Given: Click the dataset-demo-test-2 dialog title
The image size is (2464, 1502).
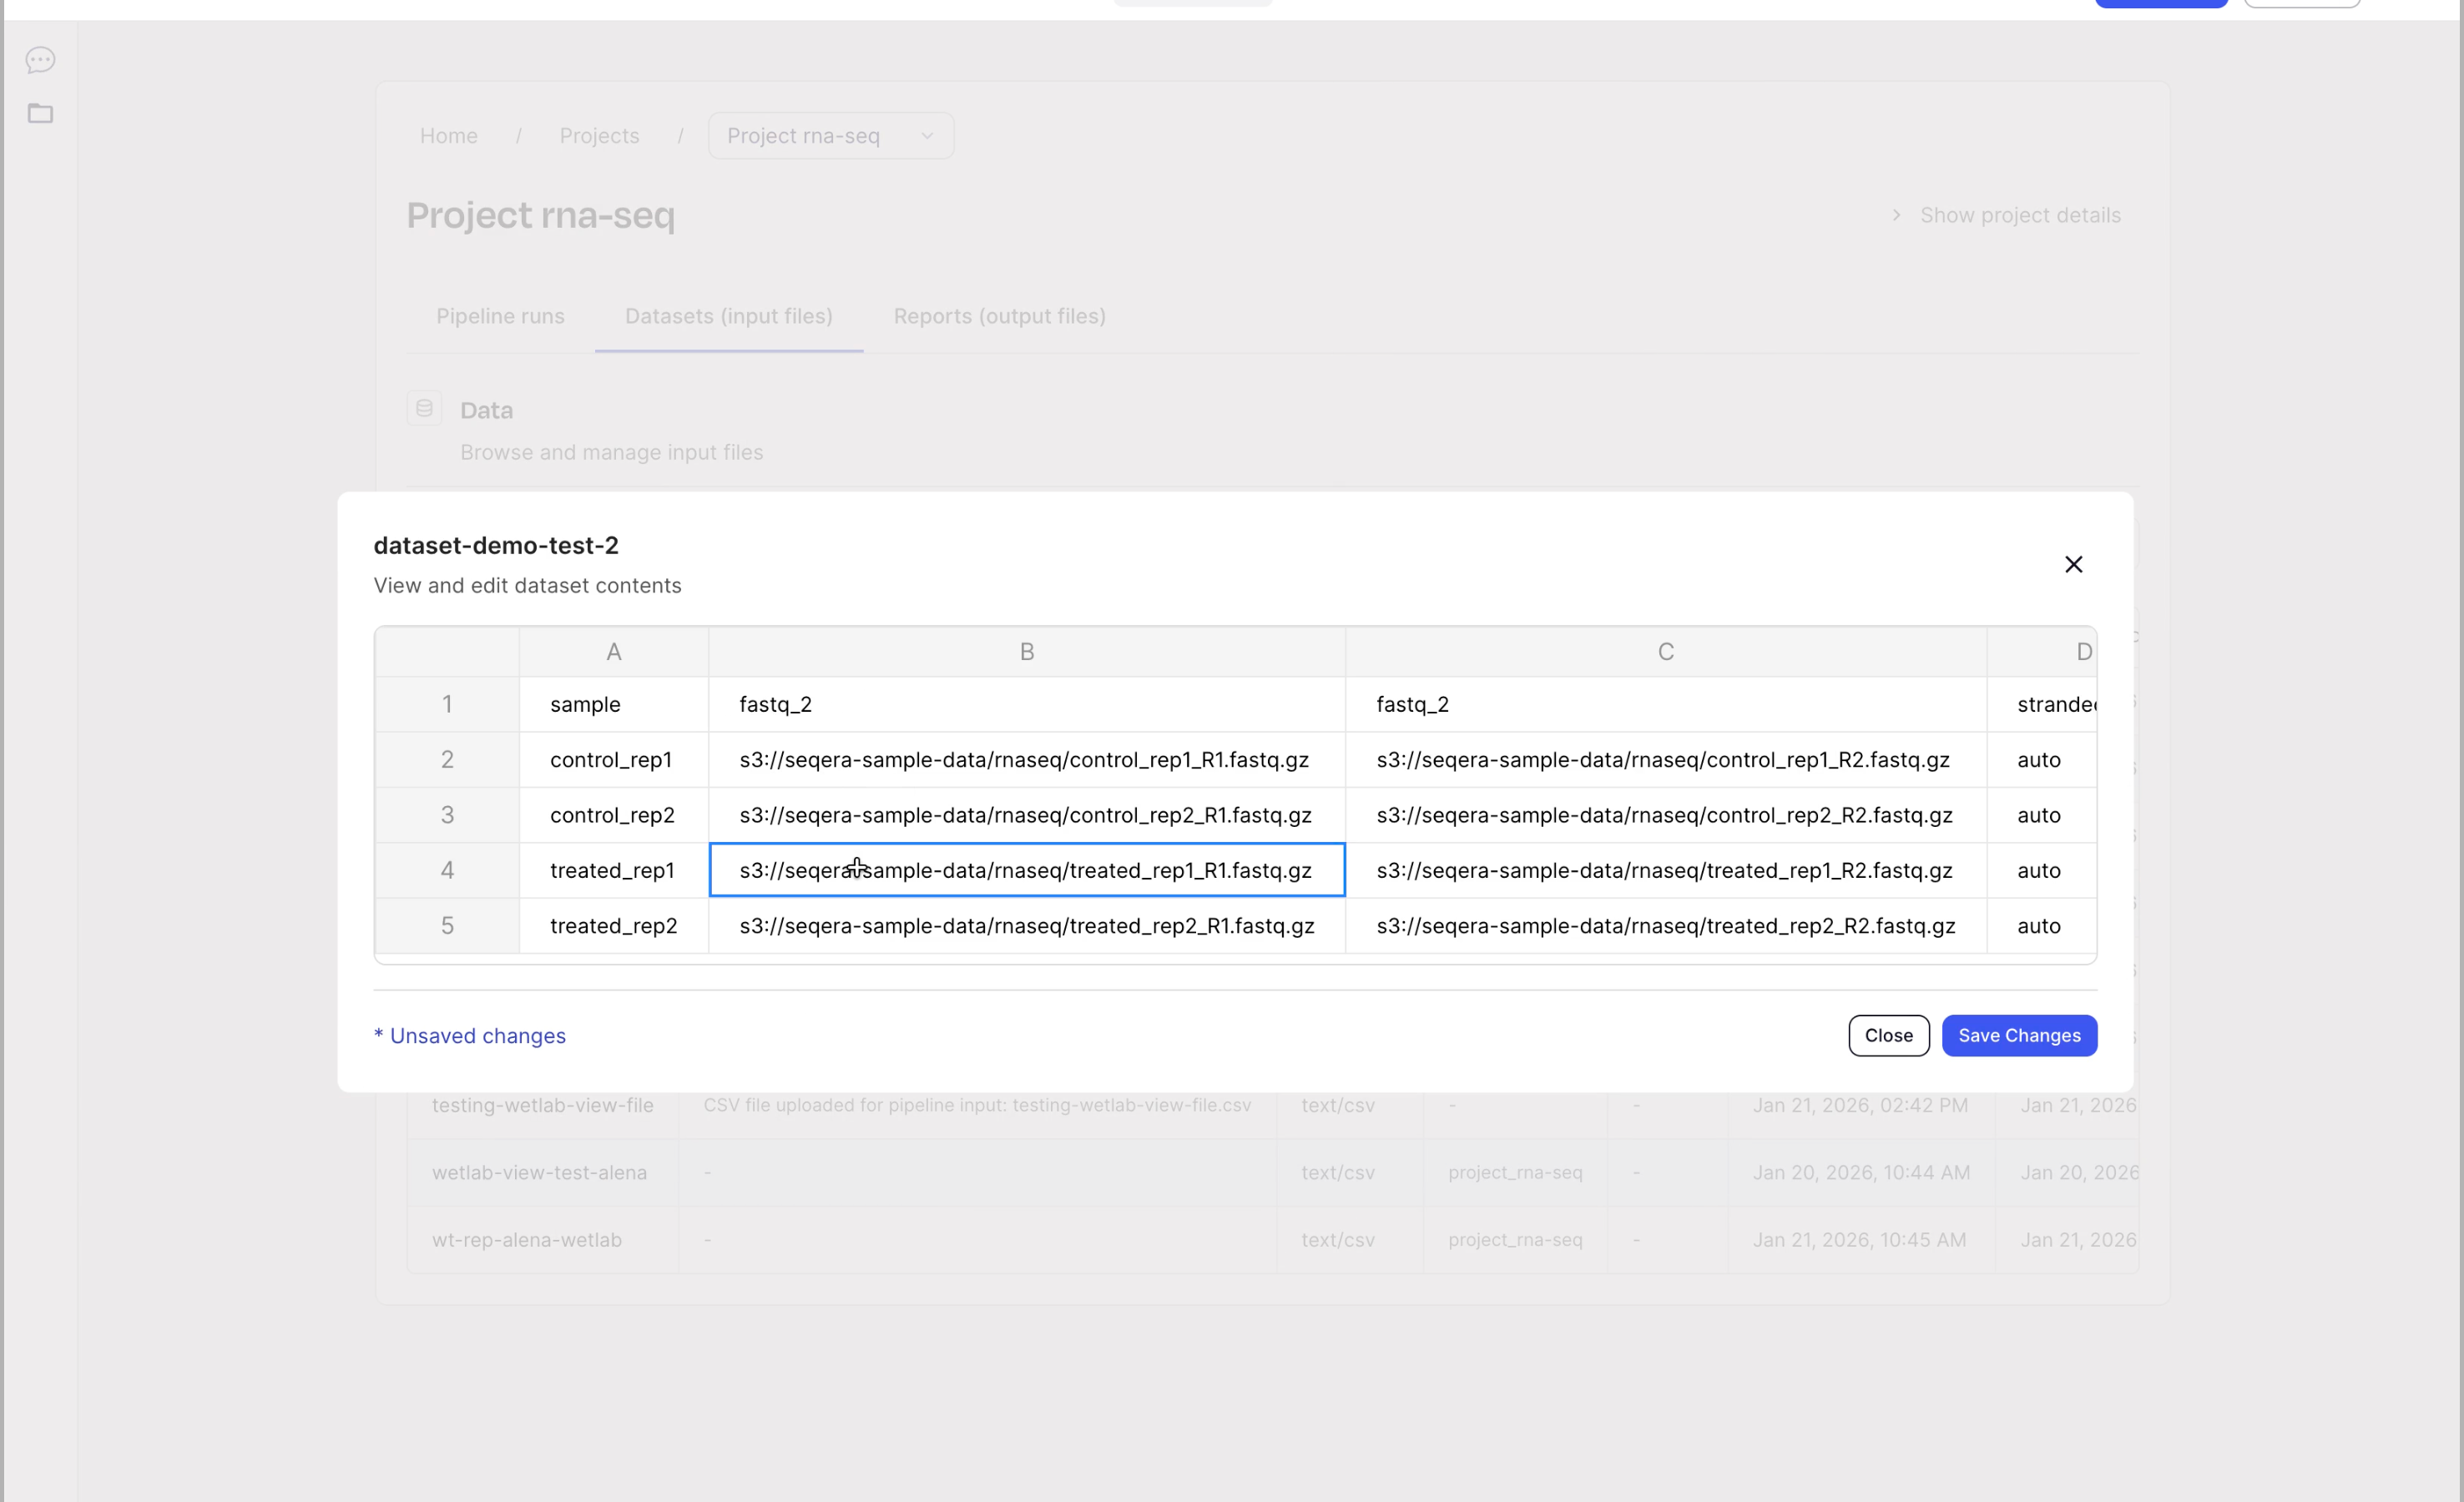Looking at the screenshot, I should coord(496,545).
